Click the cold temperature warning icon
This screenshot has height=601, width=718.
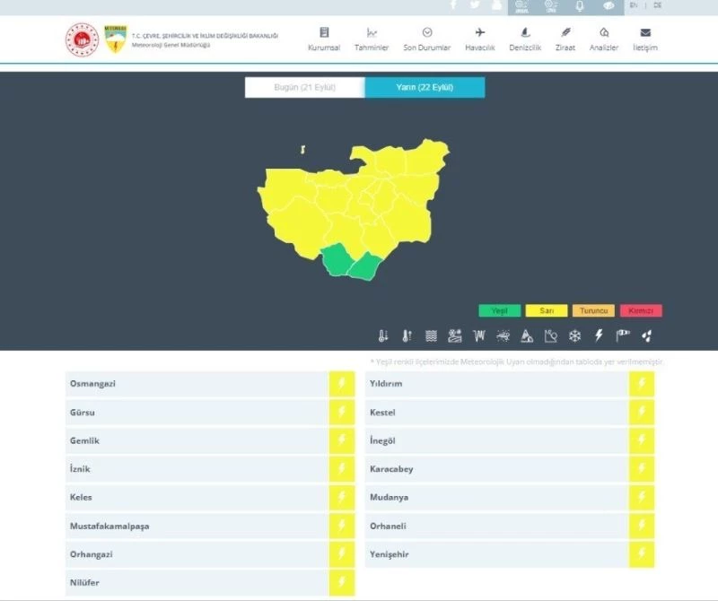pos(383,336)
